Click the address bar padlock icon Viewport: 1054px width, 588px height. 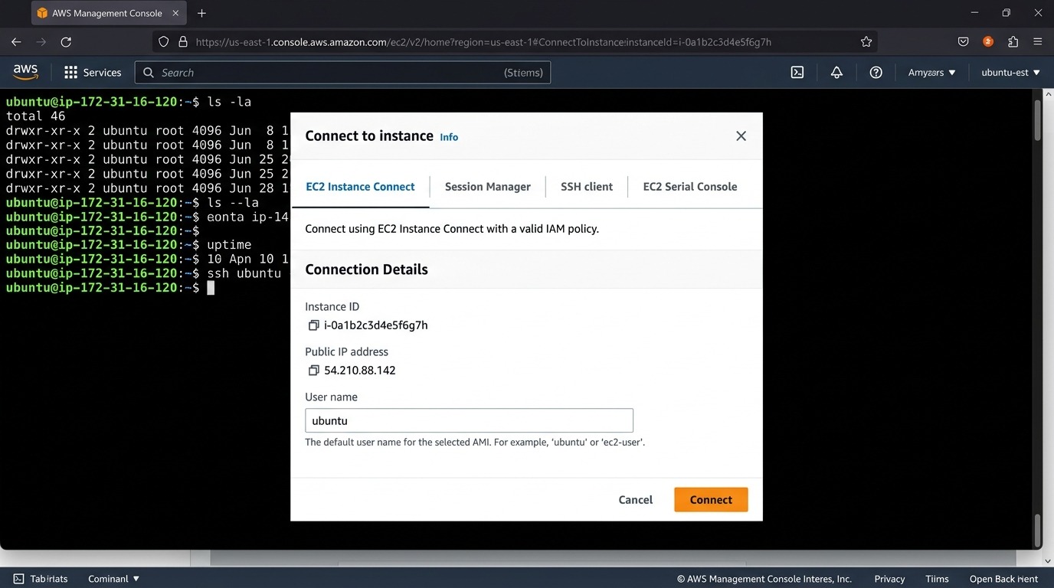tap(182, 42)
